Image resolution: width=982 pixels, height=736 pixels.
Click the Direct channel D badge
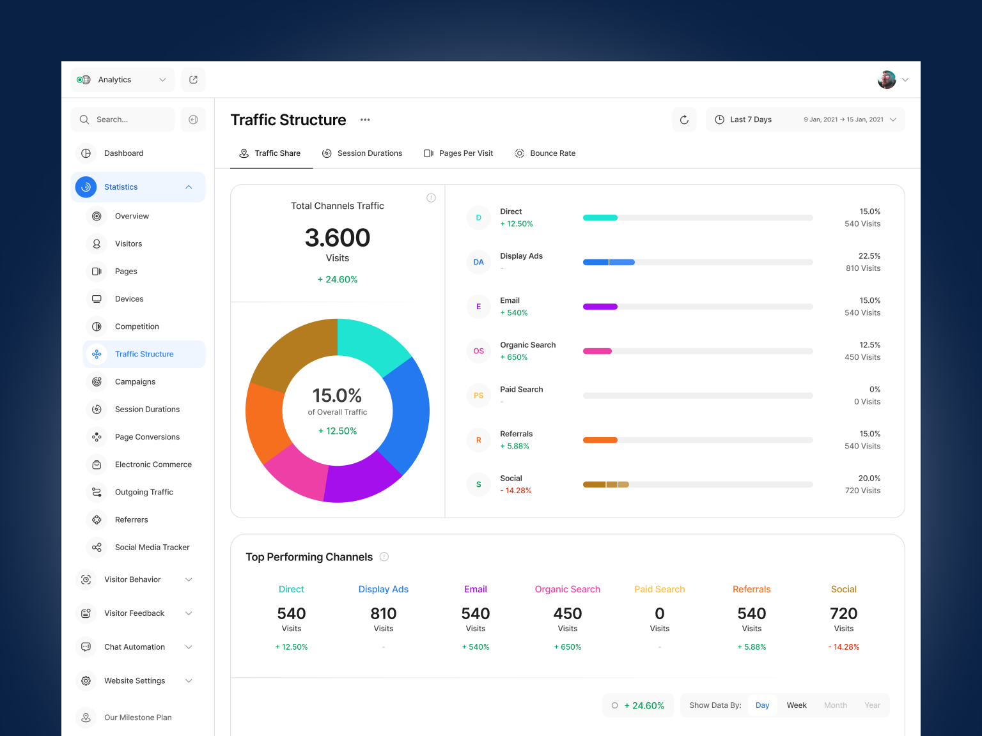[x=478, y=218]
